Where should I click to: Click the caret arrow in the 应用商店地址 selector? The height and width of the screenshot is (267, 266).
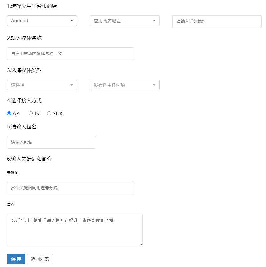154,21
